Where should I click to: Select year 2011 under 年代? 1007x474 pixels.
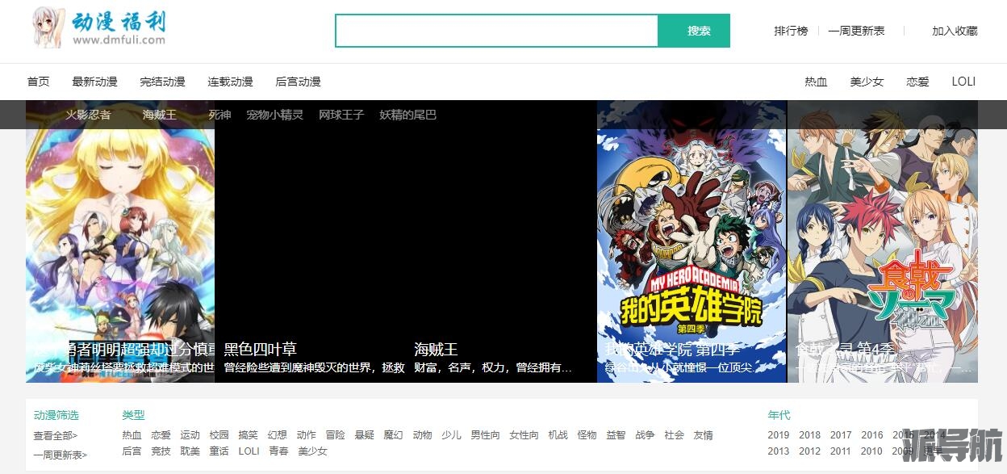point(841,451)
